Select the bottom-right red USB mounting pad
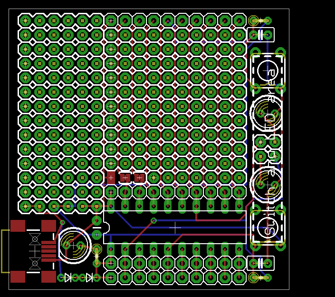The height and width of the screenshot is (297, 335). tap(48, 277)
